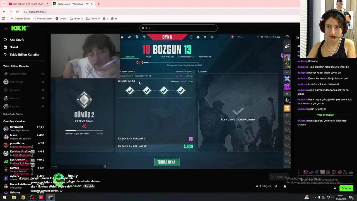This screenshot has height=201, width=357.
Task: Click the Windows Start button
Action: pyautogui.click(x=4, y=197)
